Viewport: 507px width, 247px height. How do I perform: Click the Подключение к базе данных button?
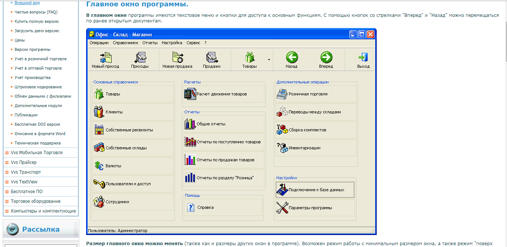[315, 190]
